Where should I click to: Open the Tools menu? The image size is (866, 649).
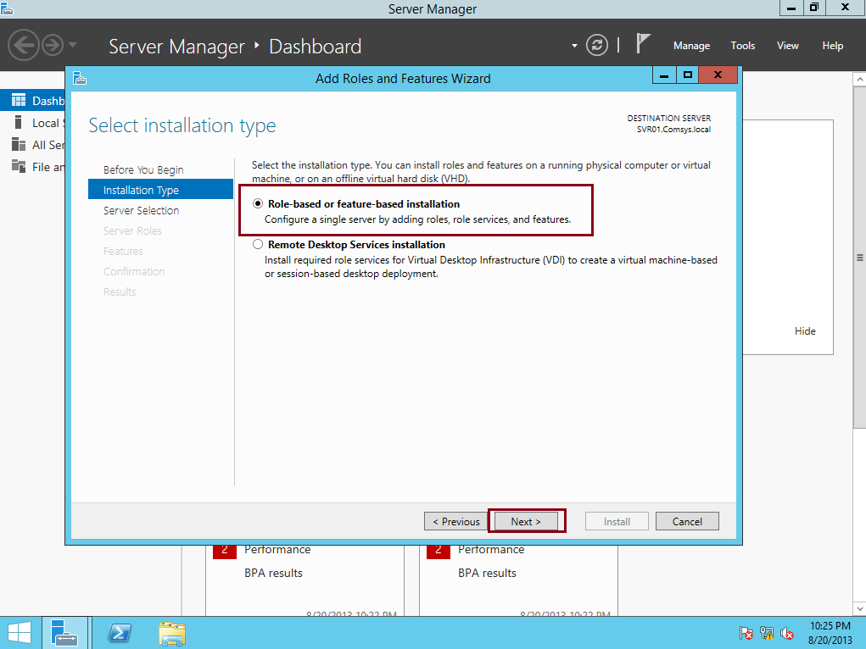click(x=742, y=46)
